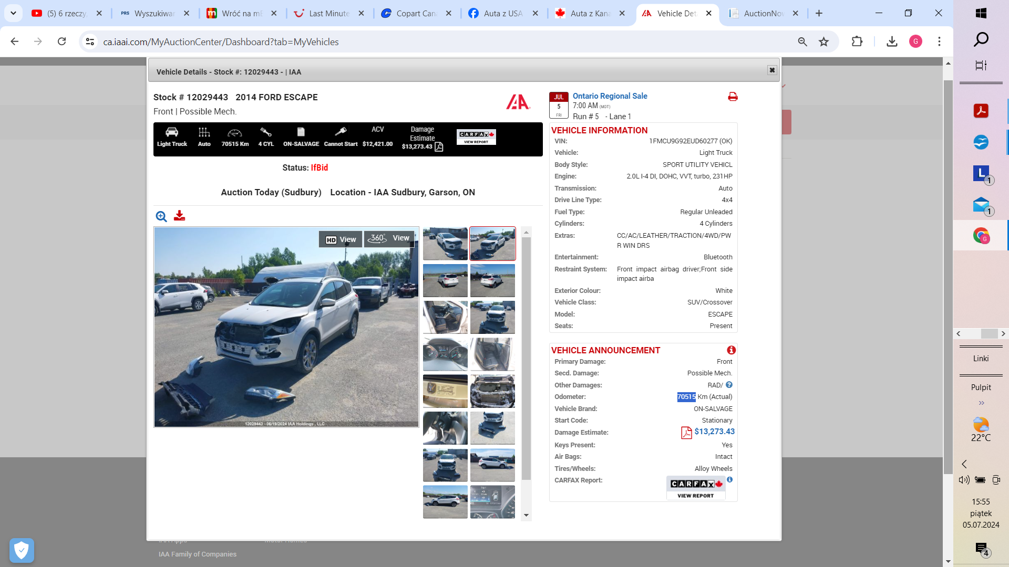
Task: Open Mail app from taskbar
Action: click(981, 205)
